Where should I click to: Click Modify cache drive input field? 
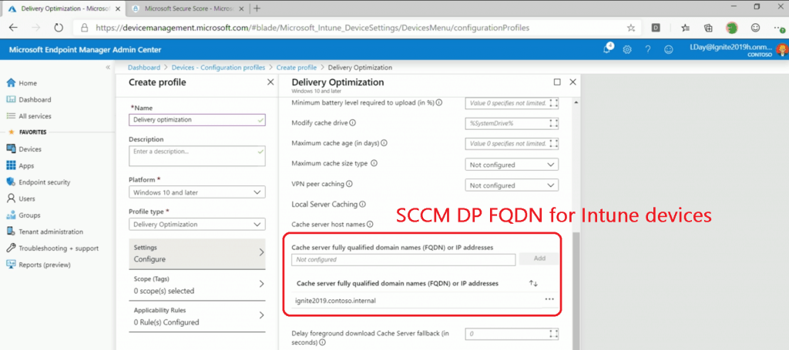pos(512,123)
